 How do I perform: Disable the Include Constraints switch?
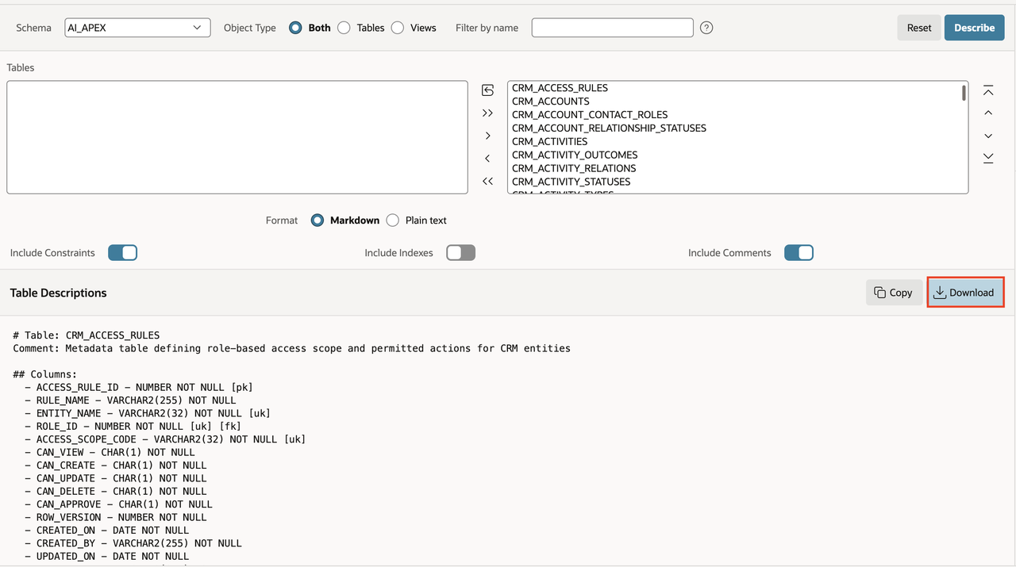[123, 253]
